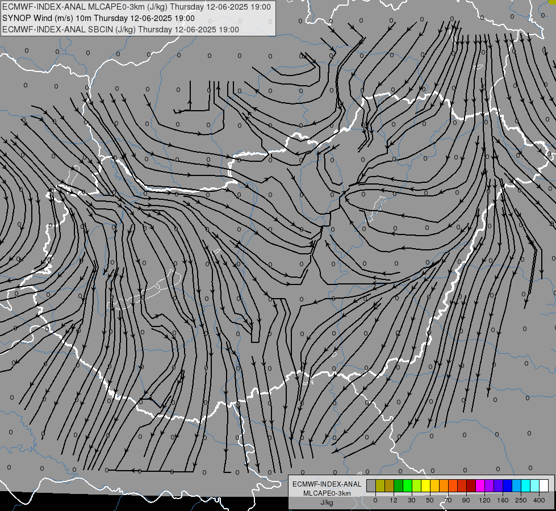Click the SBCIN (J/kg) header line
556x511 pixels.
[120, 30]
